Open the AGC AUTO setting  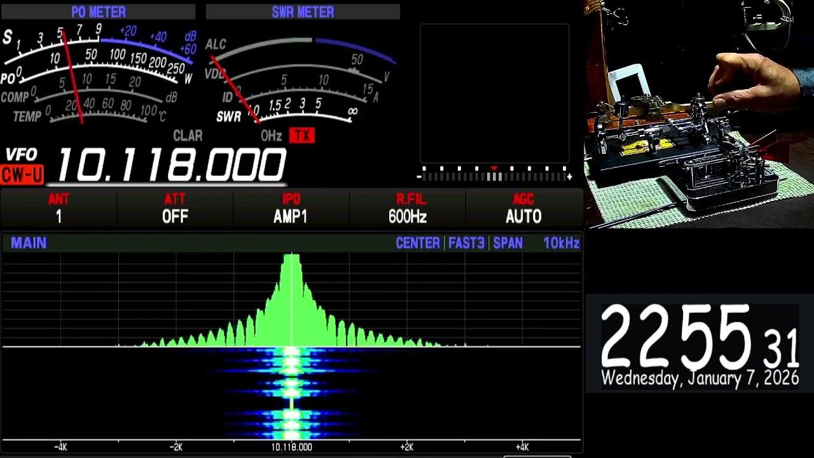[523, 209]
